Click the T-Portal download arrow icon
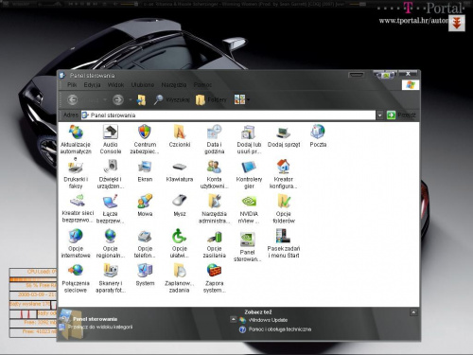This screenshot has width=473, height=355. [457, 24]
